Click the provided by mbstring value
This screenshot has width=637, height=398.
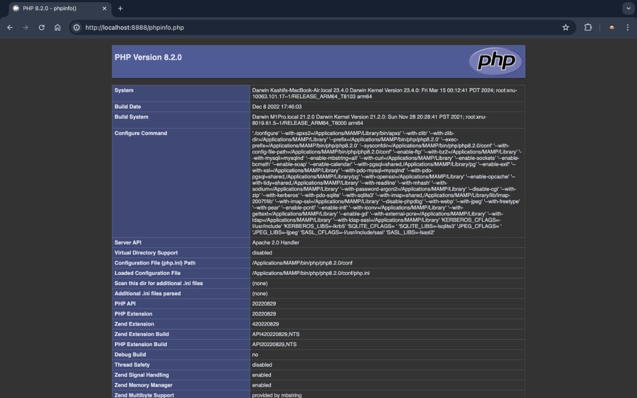tap(276, 395)
